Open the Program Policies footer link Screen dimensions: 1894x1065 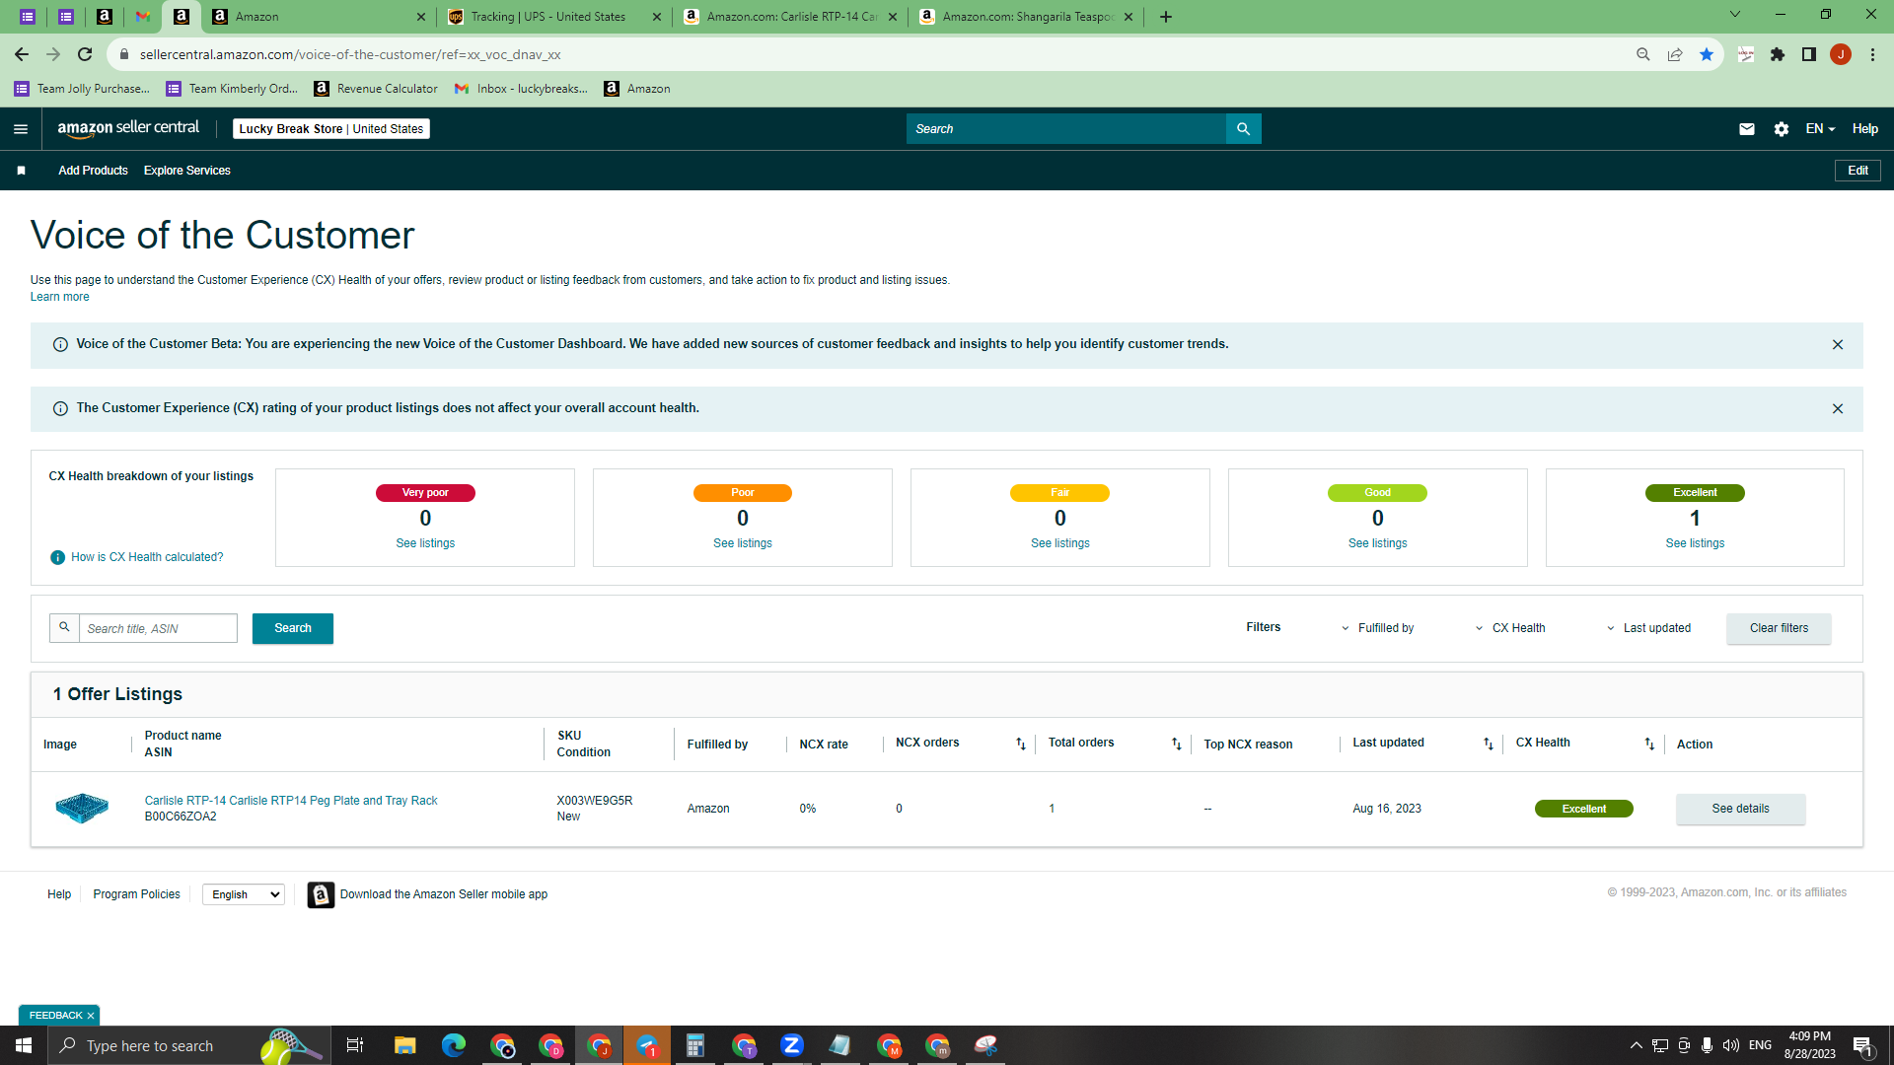click(136, 894)
